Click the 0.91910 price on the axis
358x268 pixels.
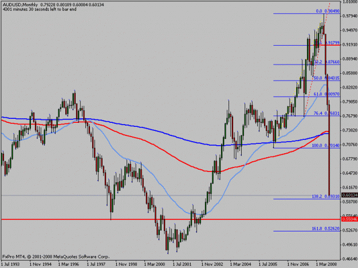[x=350, y=45]
